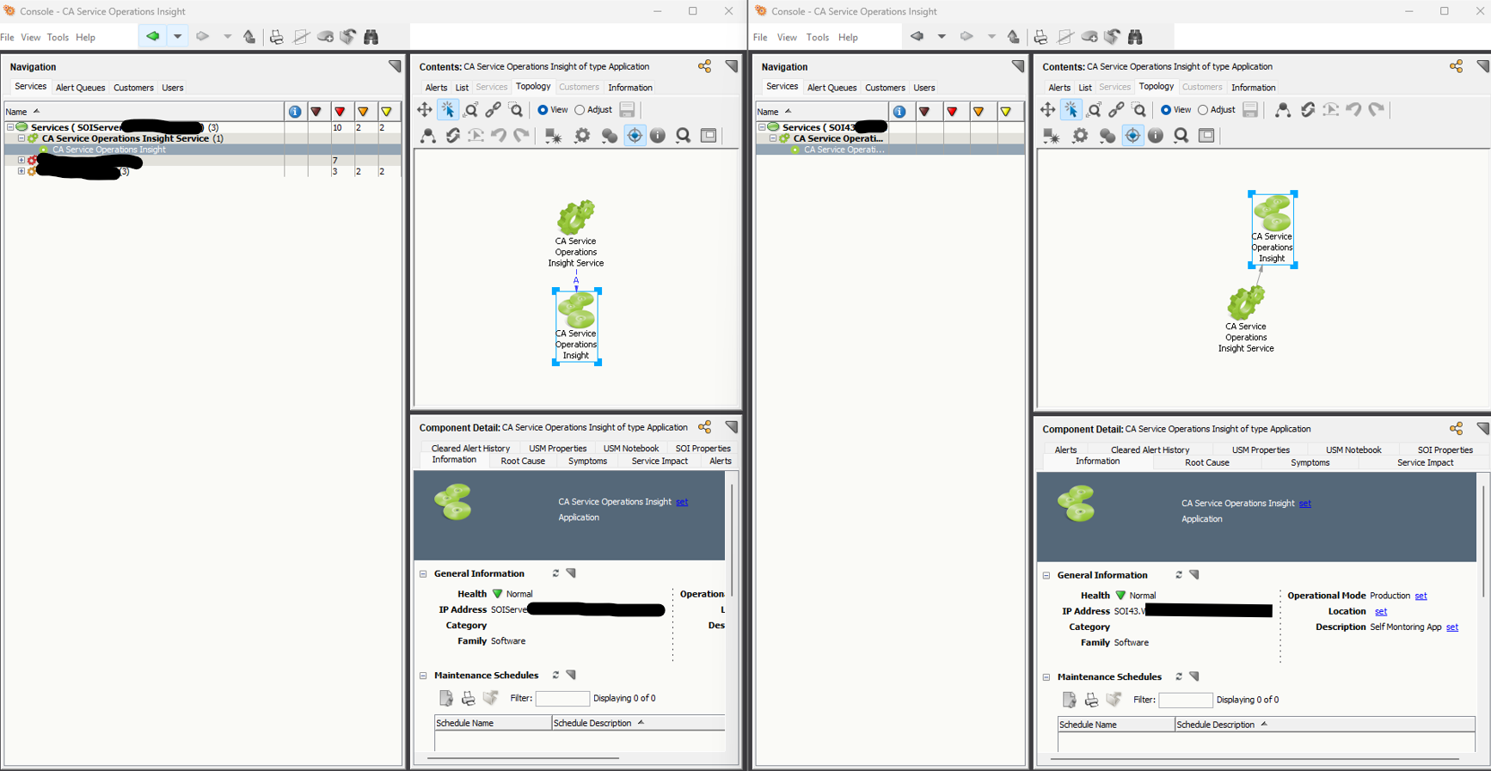This screenshot has width=1491, height=771.
Task: Click the Go Up icon in right window toolbar
Action: 1014,37
